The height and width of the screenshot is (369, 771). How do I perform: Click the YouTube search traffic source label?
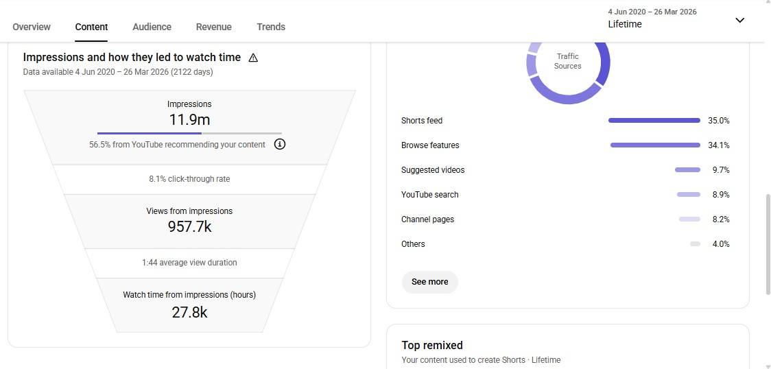click(x=430, y=195)
